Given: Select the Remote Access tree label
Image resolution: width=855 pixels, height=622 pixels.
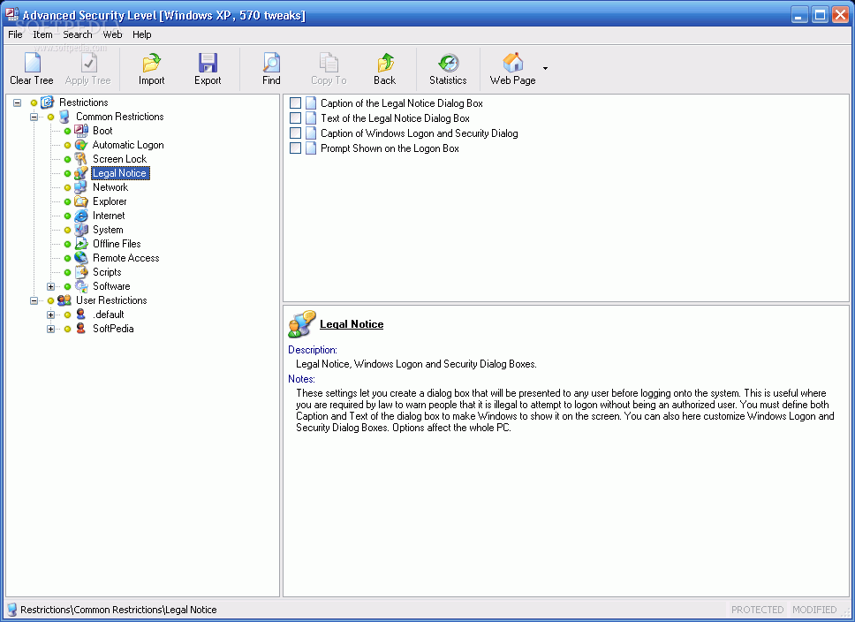Looking at the screenshot, I should [126, 257].
